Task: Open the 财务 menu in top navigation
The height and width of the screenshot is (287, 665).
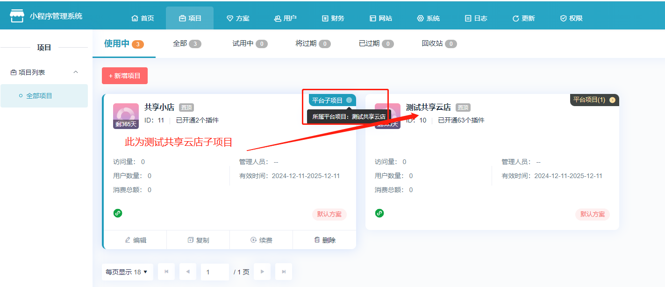Action: click(x=333, y=18)
